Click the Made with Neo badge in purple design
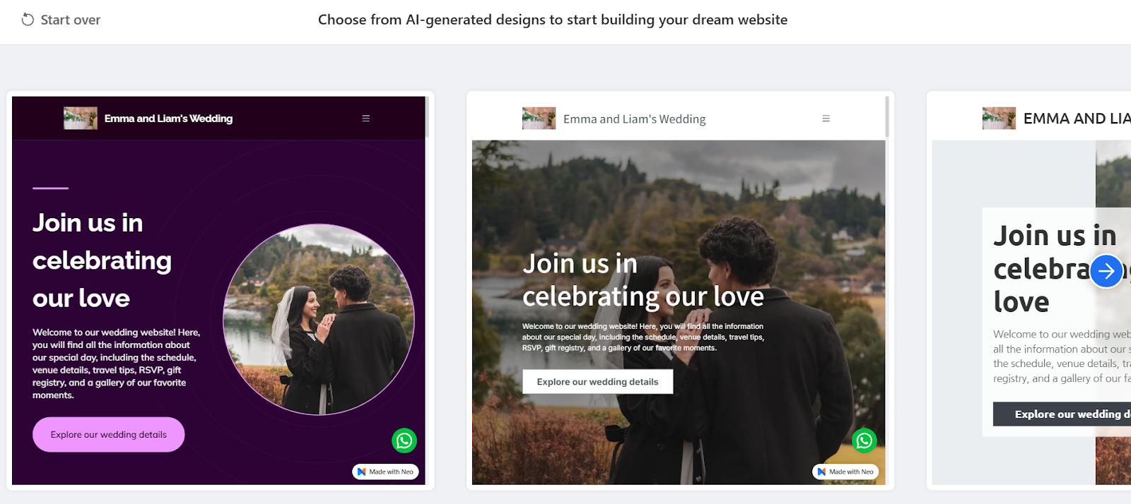The width and height of the screenshot is (1131, 504). click(x=385, y=472)
